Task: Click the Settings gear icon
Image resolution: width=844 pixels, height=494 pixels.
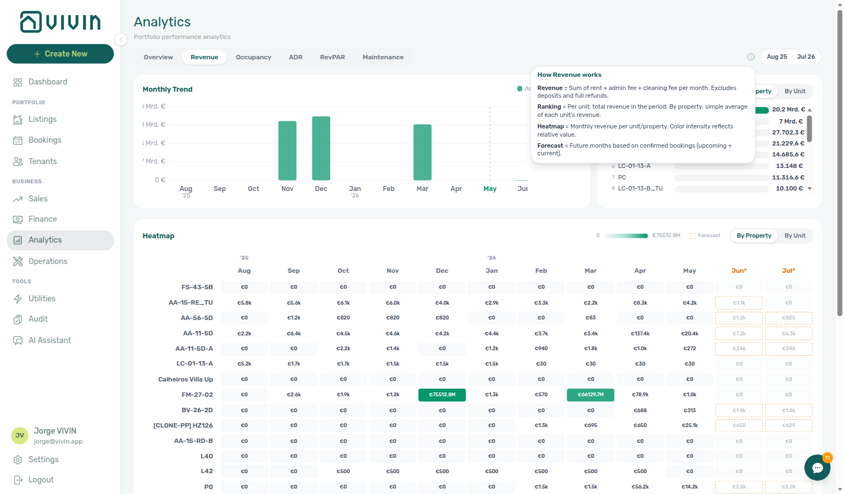Action: (x=18, y=460)
